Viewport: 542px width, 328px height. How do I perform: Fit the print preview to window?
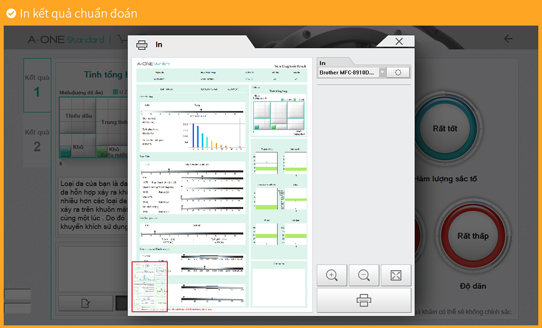(x=396, y=275)
